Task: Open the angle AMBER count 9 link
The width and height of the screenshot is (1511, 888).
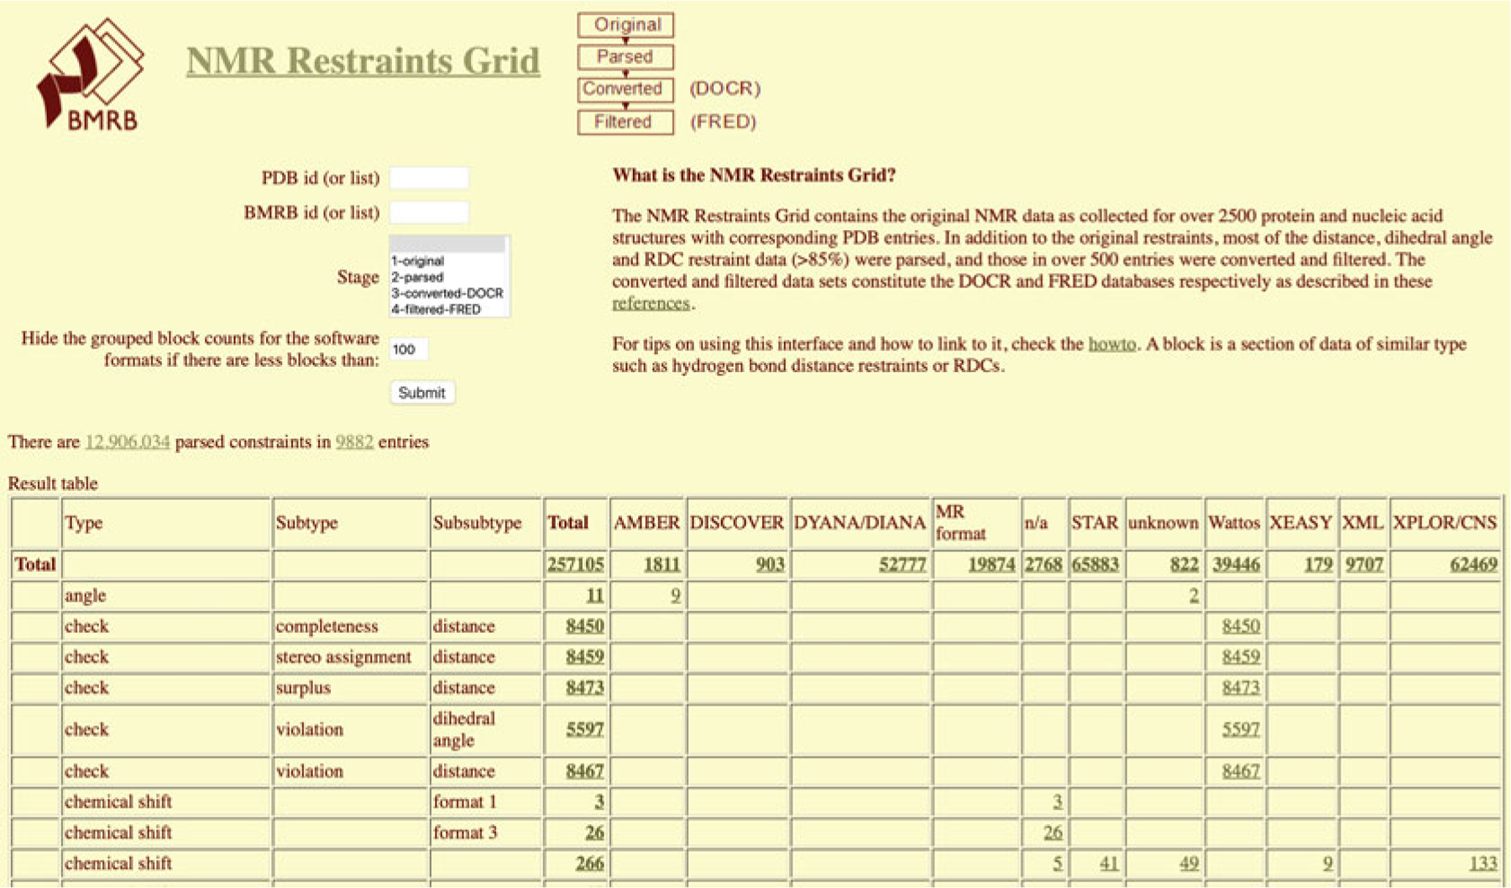Action: click(676, 595)
